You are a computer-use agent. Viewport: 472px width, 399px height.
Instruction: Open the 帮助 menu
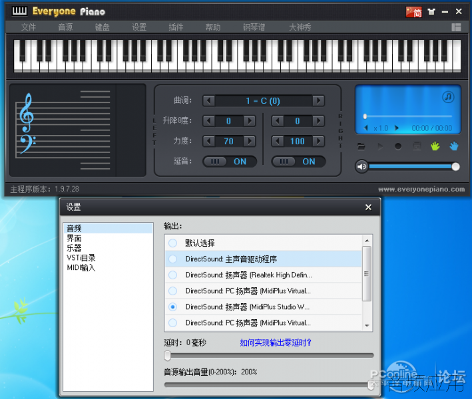(x=213, y=27)
